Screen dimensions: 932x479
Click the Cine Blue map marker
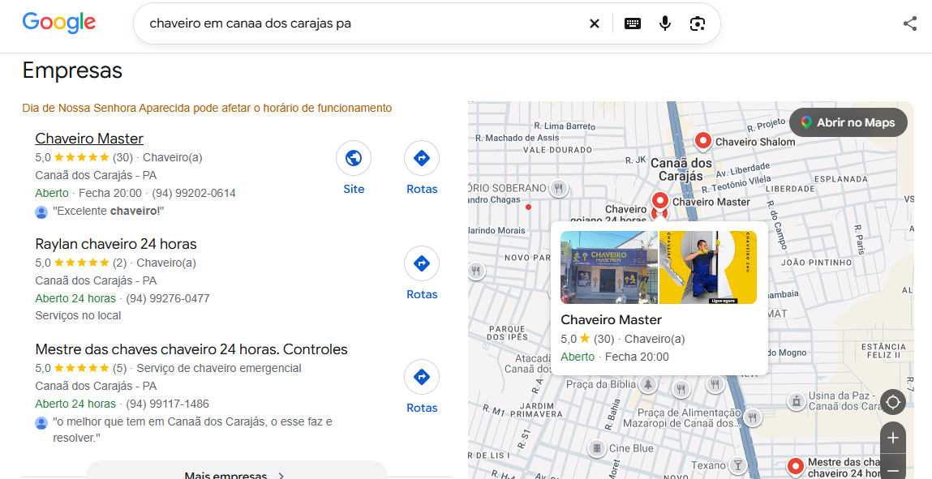coord(597,448)
